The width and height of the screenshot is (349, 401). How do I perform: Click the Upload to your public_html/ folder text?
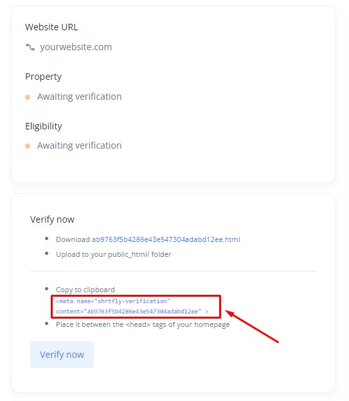[114, 254]
